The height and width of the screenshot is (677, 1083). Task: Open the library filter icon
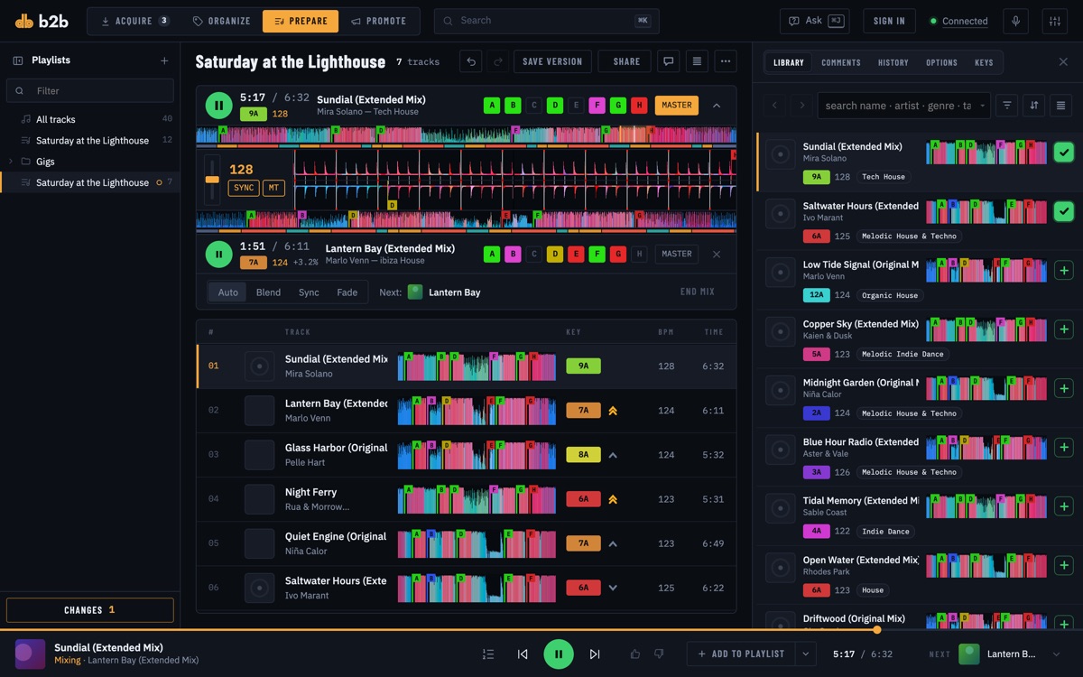coord(1007,106)
